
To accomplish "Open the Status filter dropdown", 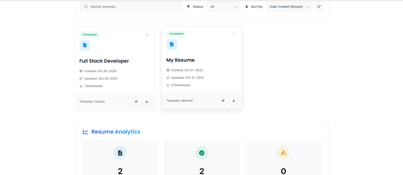I will [x=223, y=7].
